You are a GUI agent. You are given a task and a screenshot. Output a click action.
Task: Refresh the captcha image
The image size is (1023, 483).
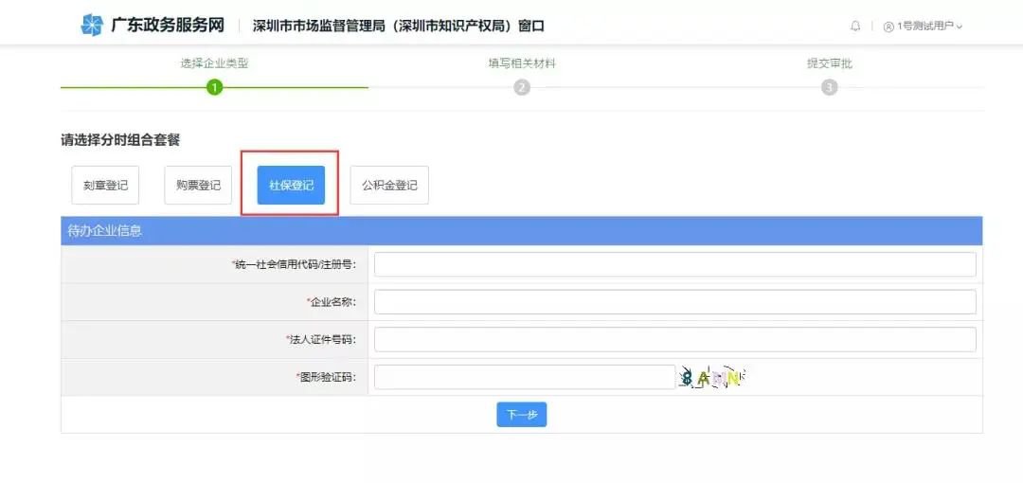tap(711, 378)
